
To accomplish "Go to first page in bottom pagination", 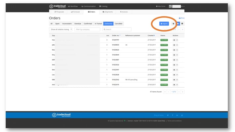I will click(165, 92).
